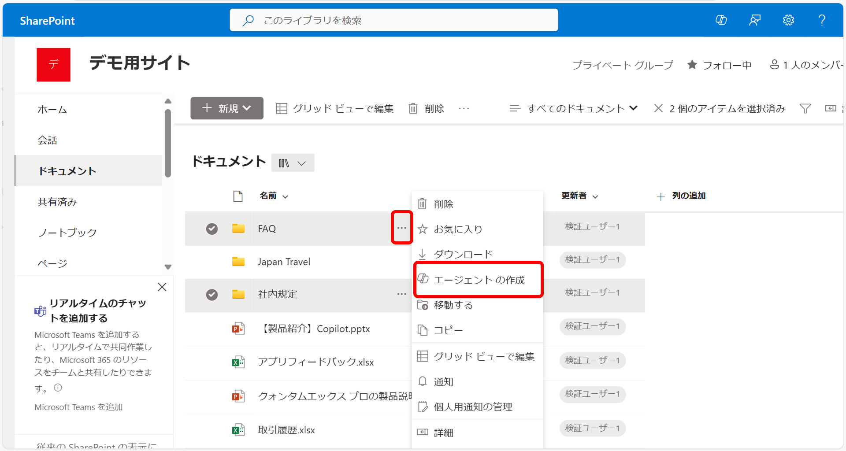Screen dimensions: 846x451
Task: Select グリッド ビューで編集 in context menu
Action: [x=477, y=356]
